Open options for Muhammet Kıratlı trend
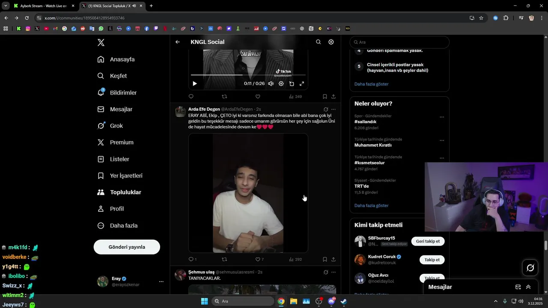 click(x=442, y=140)
